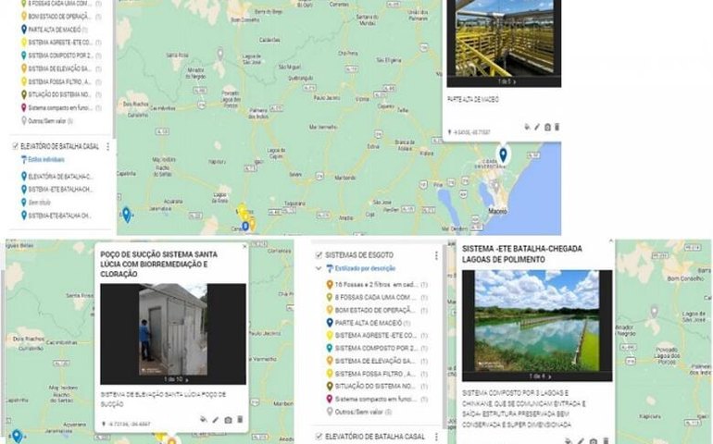Select SISTEMA COMPOSTO POR 2 in upper legend
Image resolution: width=713 pixels, height=444 pixels.
click(x=61, y=55)
